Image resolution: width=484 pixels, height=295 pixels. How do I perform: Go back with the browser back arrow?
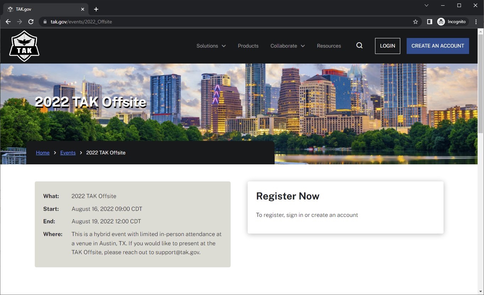(x=8, y=22)
